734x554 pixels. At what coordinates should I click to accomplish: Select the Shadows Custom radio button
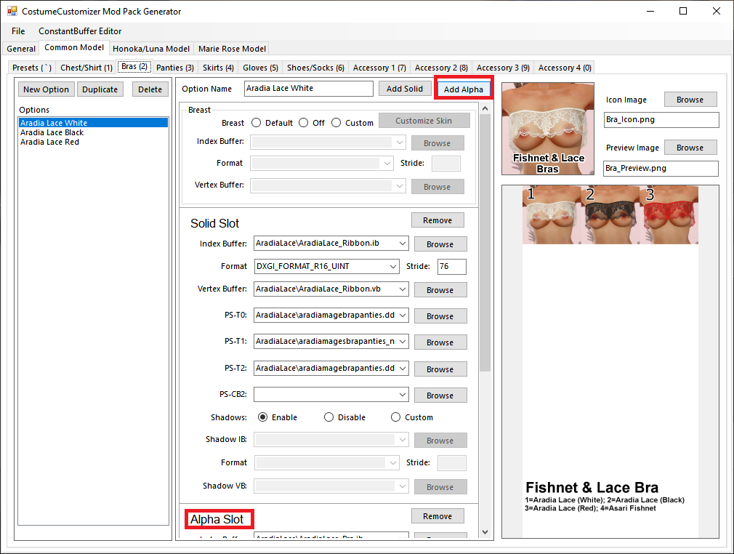(395, 417)
